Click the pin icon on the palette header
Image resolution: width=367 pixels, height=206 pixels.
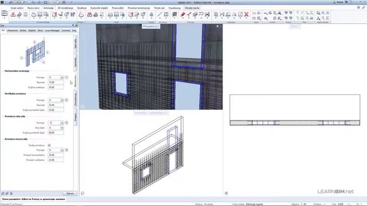tap(73, 25)
